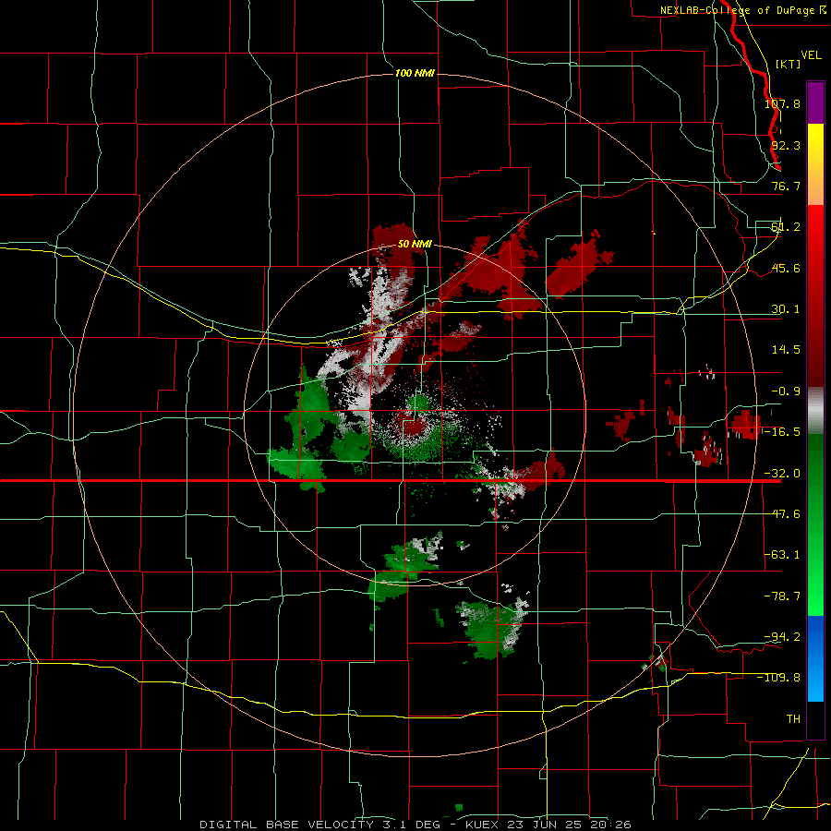This screenshot has height=831, width=831.
Task: Click the 30.1 velocity scale value
Action: (786, 309)
